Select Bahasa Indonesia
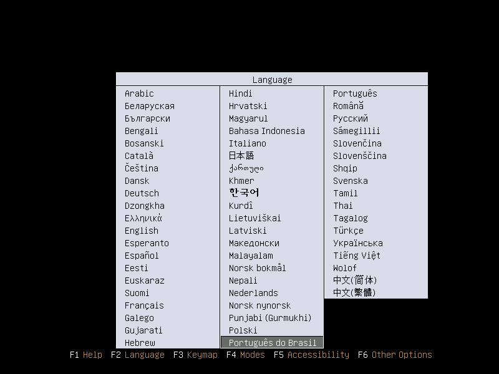This screenshot has width=499, height=374. tap(267, 131)
